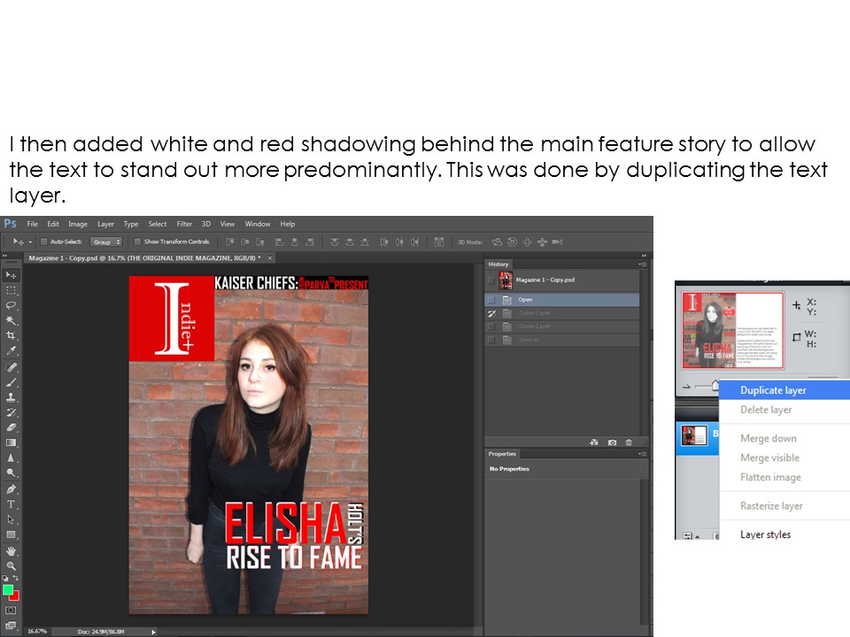Select the Path Selection tool

[x=11, y=519]
